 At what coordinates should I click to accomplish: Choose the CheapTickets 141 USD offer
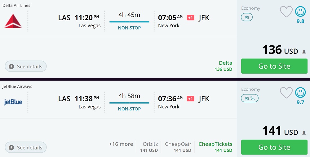point(215,147)
